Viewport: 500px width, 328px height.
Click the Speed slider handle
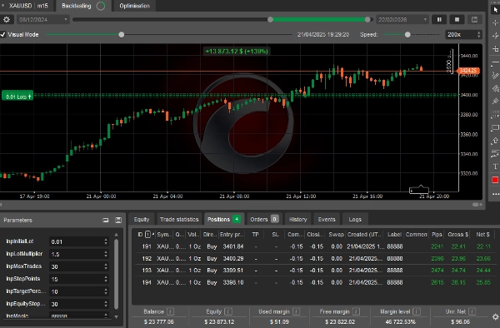tap(407, 34)
